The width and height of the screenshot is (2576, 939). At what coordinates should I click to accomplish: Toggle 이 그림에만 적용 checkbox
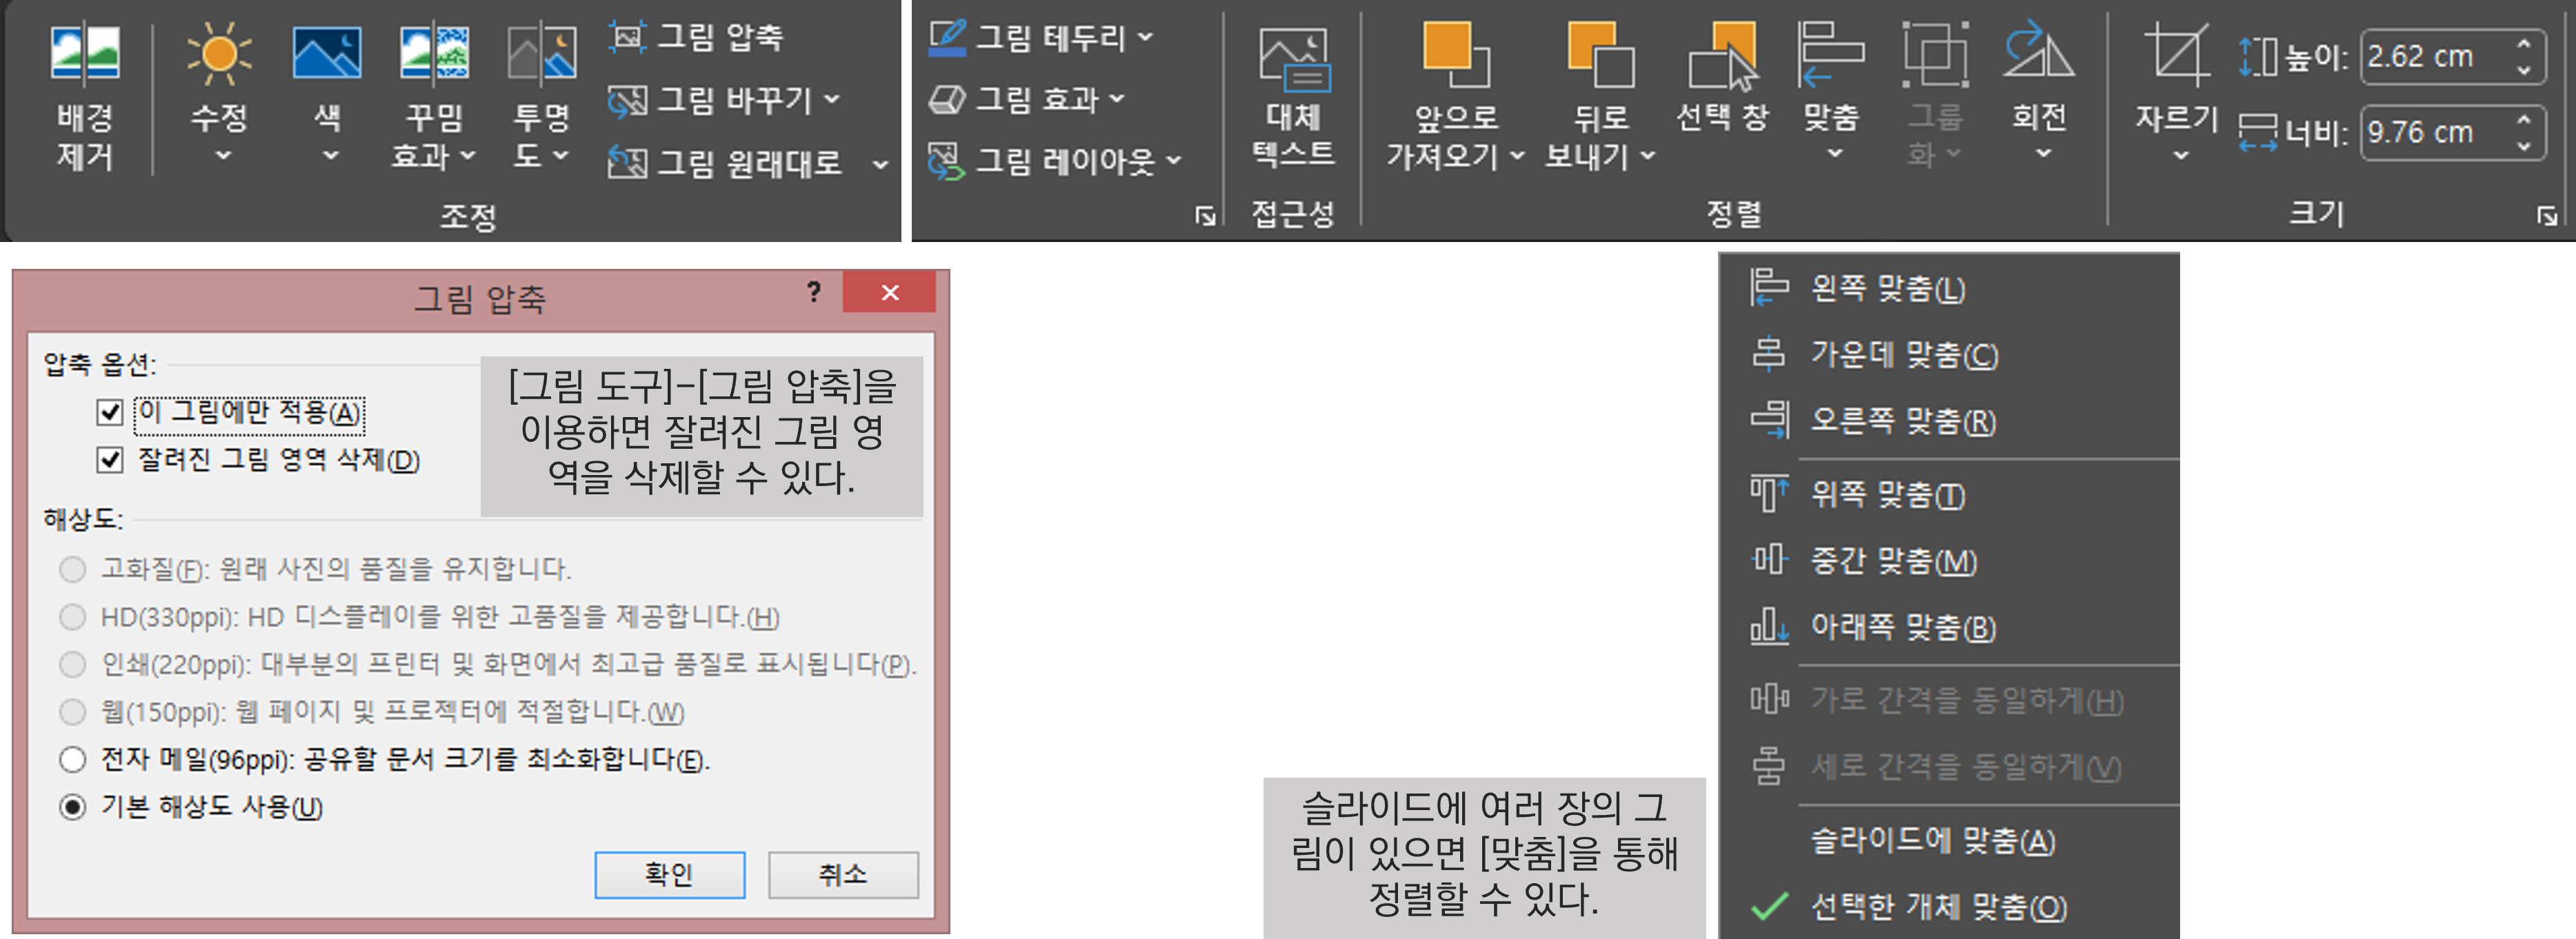(x=110, y=413)
